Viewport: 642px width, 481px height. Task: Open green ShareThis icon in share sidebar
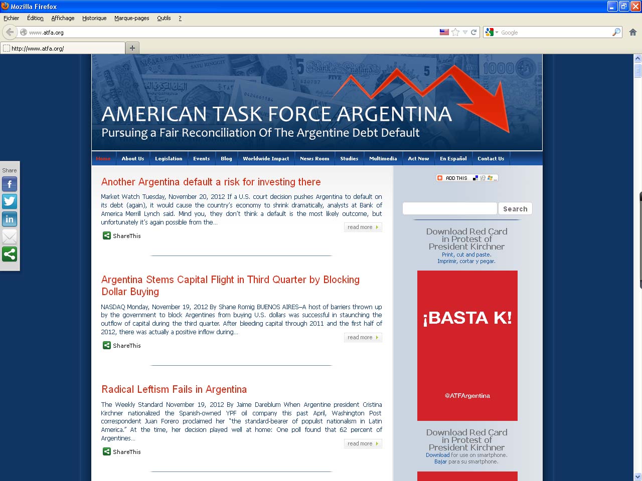10,254
